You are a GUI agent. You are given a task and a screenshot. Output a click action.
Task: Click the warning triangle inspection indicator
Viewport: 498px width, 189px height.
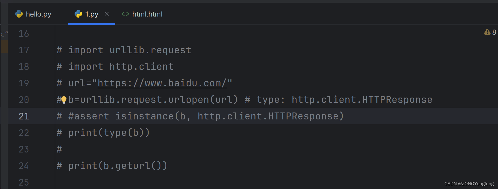[x=487, y=32]
